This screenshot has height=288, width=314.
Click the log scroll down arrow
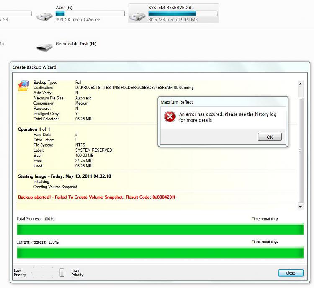coord(300,207)
